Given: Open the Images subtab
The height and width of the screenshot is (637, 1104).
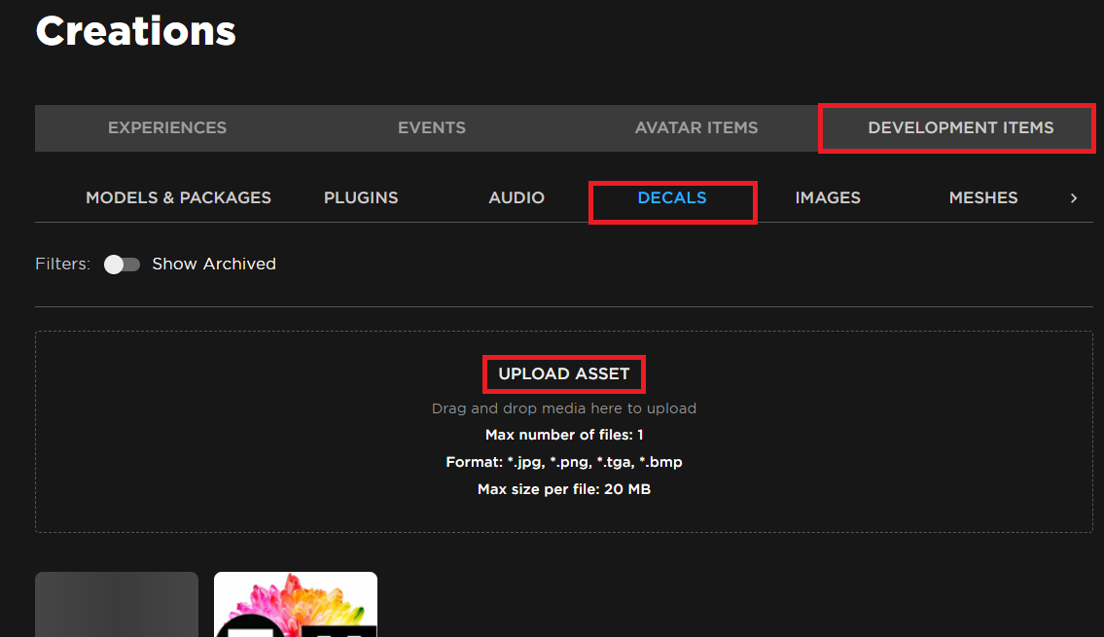Looking at the screenshot, I should [828, 197].
